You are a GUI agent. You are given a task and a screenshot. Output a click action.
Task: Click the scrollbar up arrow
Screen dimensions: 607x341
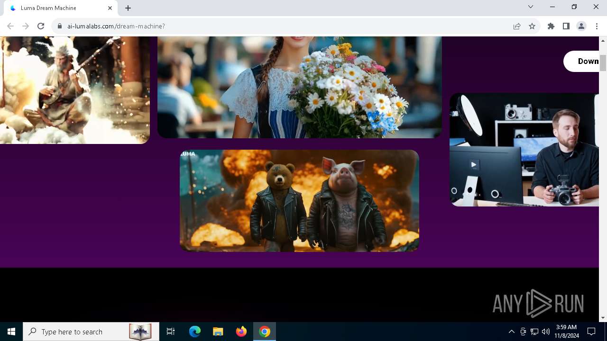pyautogui.click(x=603, y=40)
